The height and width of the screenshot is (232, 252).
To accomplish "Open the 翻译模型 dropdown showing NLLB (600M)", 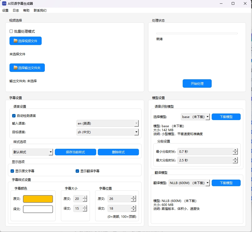I will click(189, 183).
